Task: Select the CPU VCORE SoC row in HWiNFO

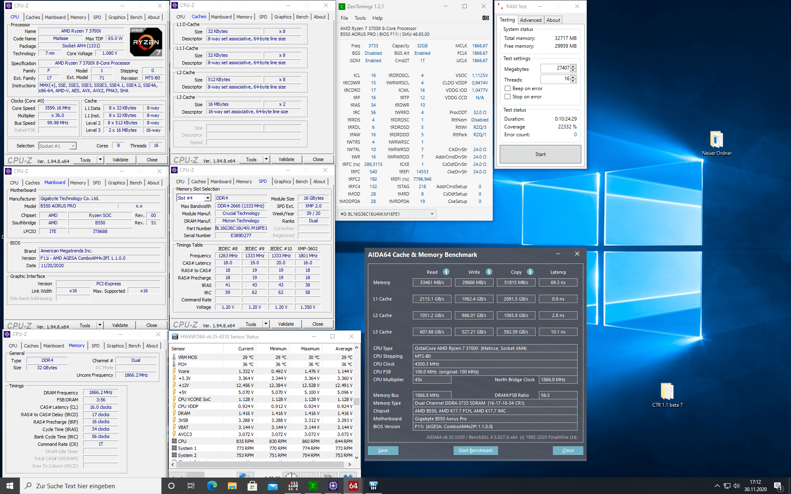Action: tap(262, 399)
